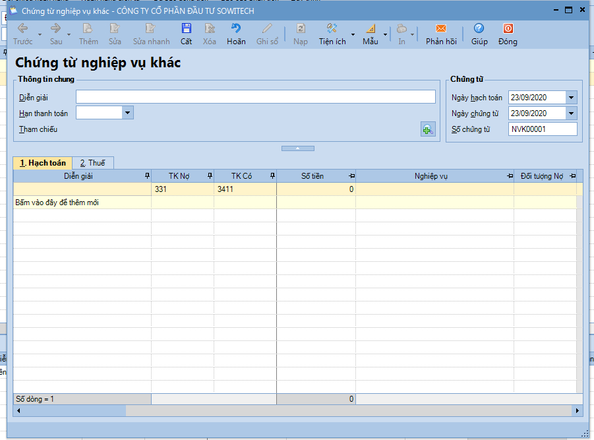594x440 pixels.
Task: Toggle pin on TK Nợ column
Action: click(x=210, y=176)
